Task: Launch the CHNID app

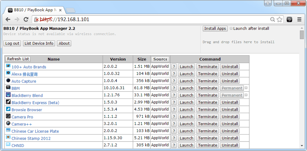Action: 186,145
